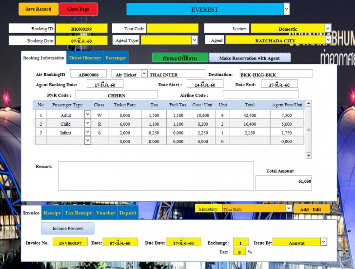Open Adult passenger type dropdown
The width and height of the screenshot is (355, 269).
pos(88,114)
